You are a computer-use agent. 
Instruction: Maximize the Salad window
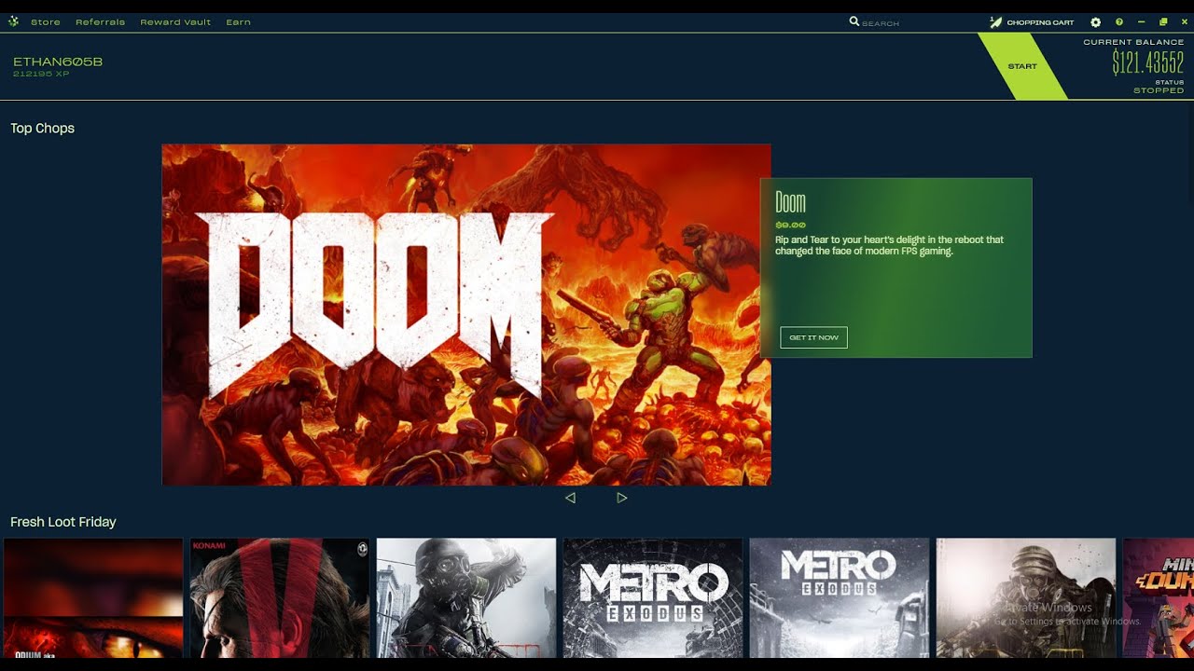point(1163,22)
